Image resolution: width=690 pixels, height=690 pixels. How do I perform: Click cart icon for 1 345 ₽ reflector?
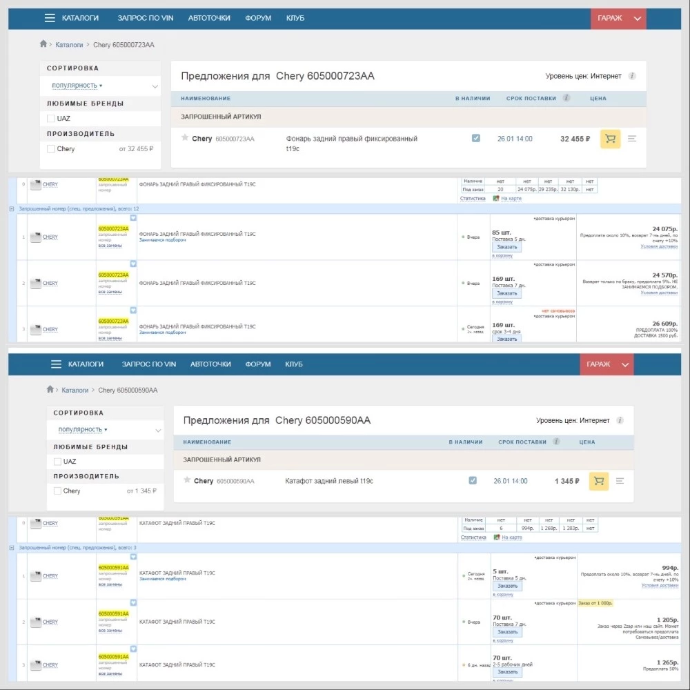[x=599, y=481]
